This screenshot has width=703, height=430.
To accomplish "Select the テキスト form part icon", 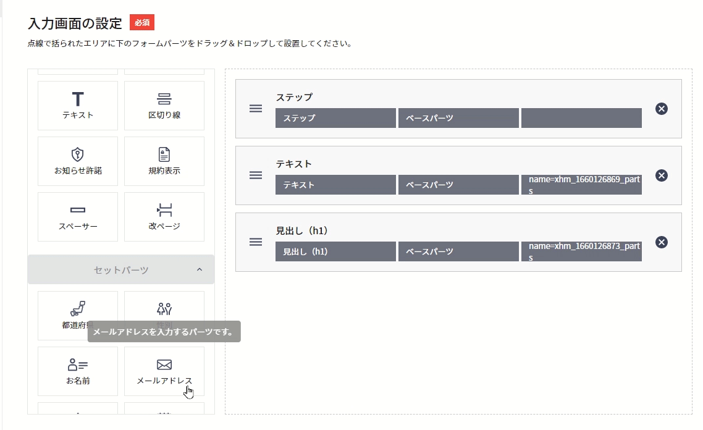I will (77, 105).
